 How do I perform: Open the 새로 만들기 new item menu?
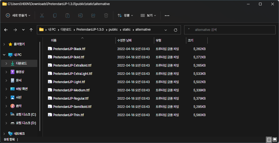18,15
